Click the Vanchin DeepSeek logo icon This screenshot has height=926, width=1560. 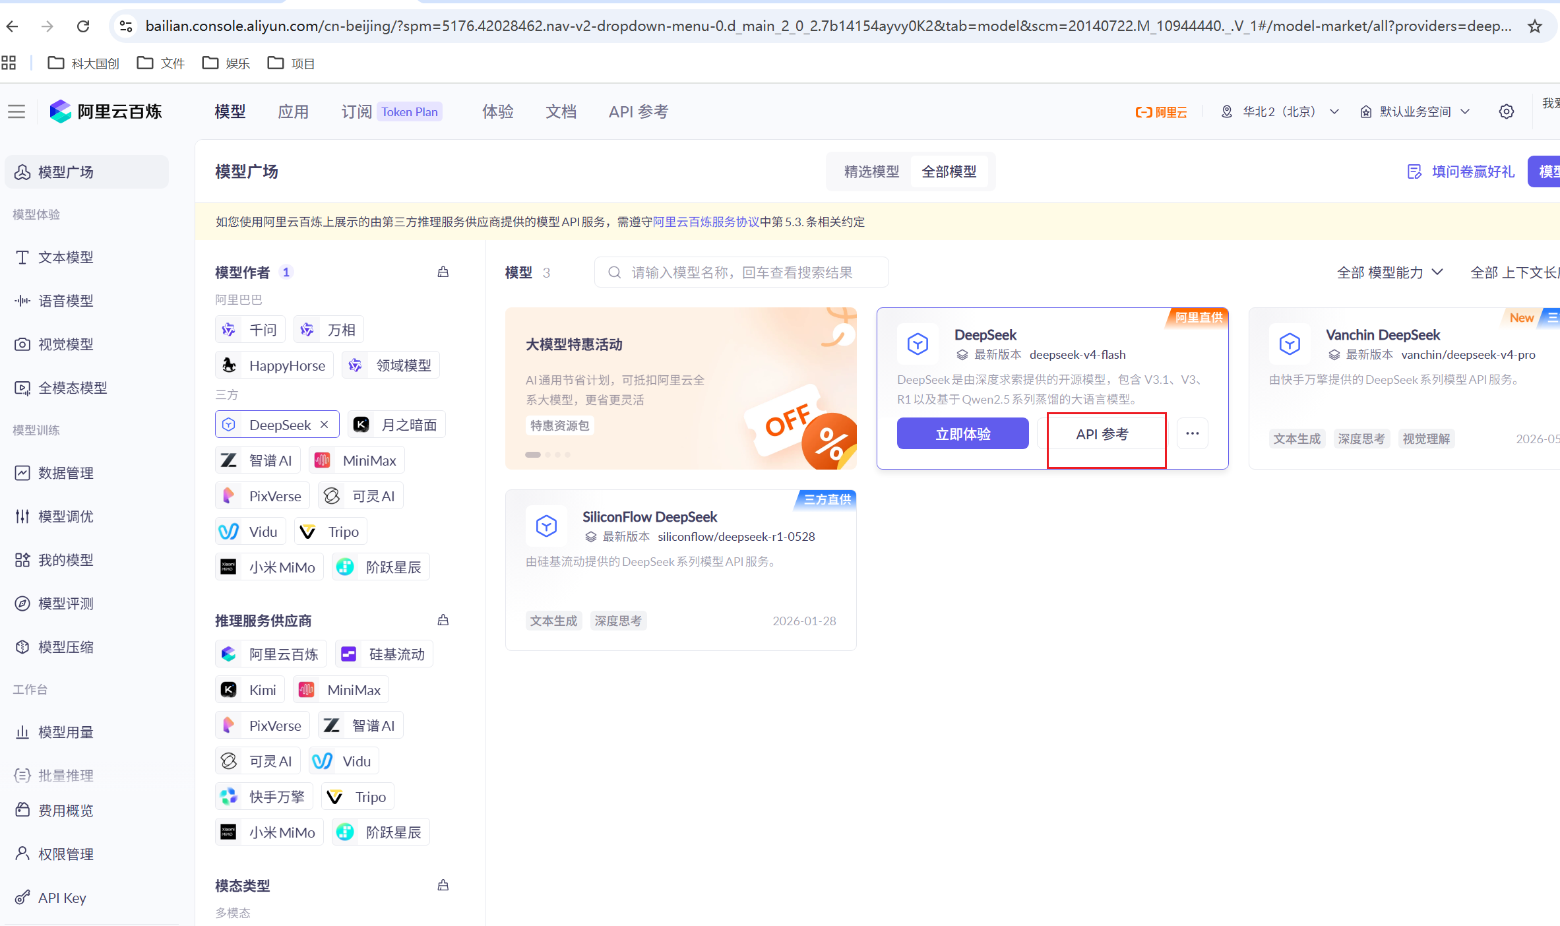(1290, 344)
